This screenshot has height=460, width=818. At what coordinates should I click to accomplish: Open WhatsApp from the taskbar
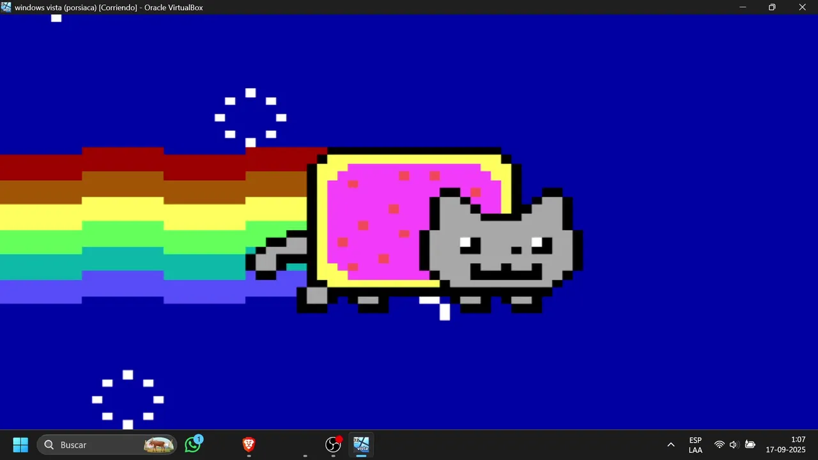193,445
